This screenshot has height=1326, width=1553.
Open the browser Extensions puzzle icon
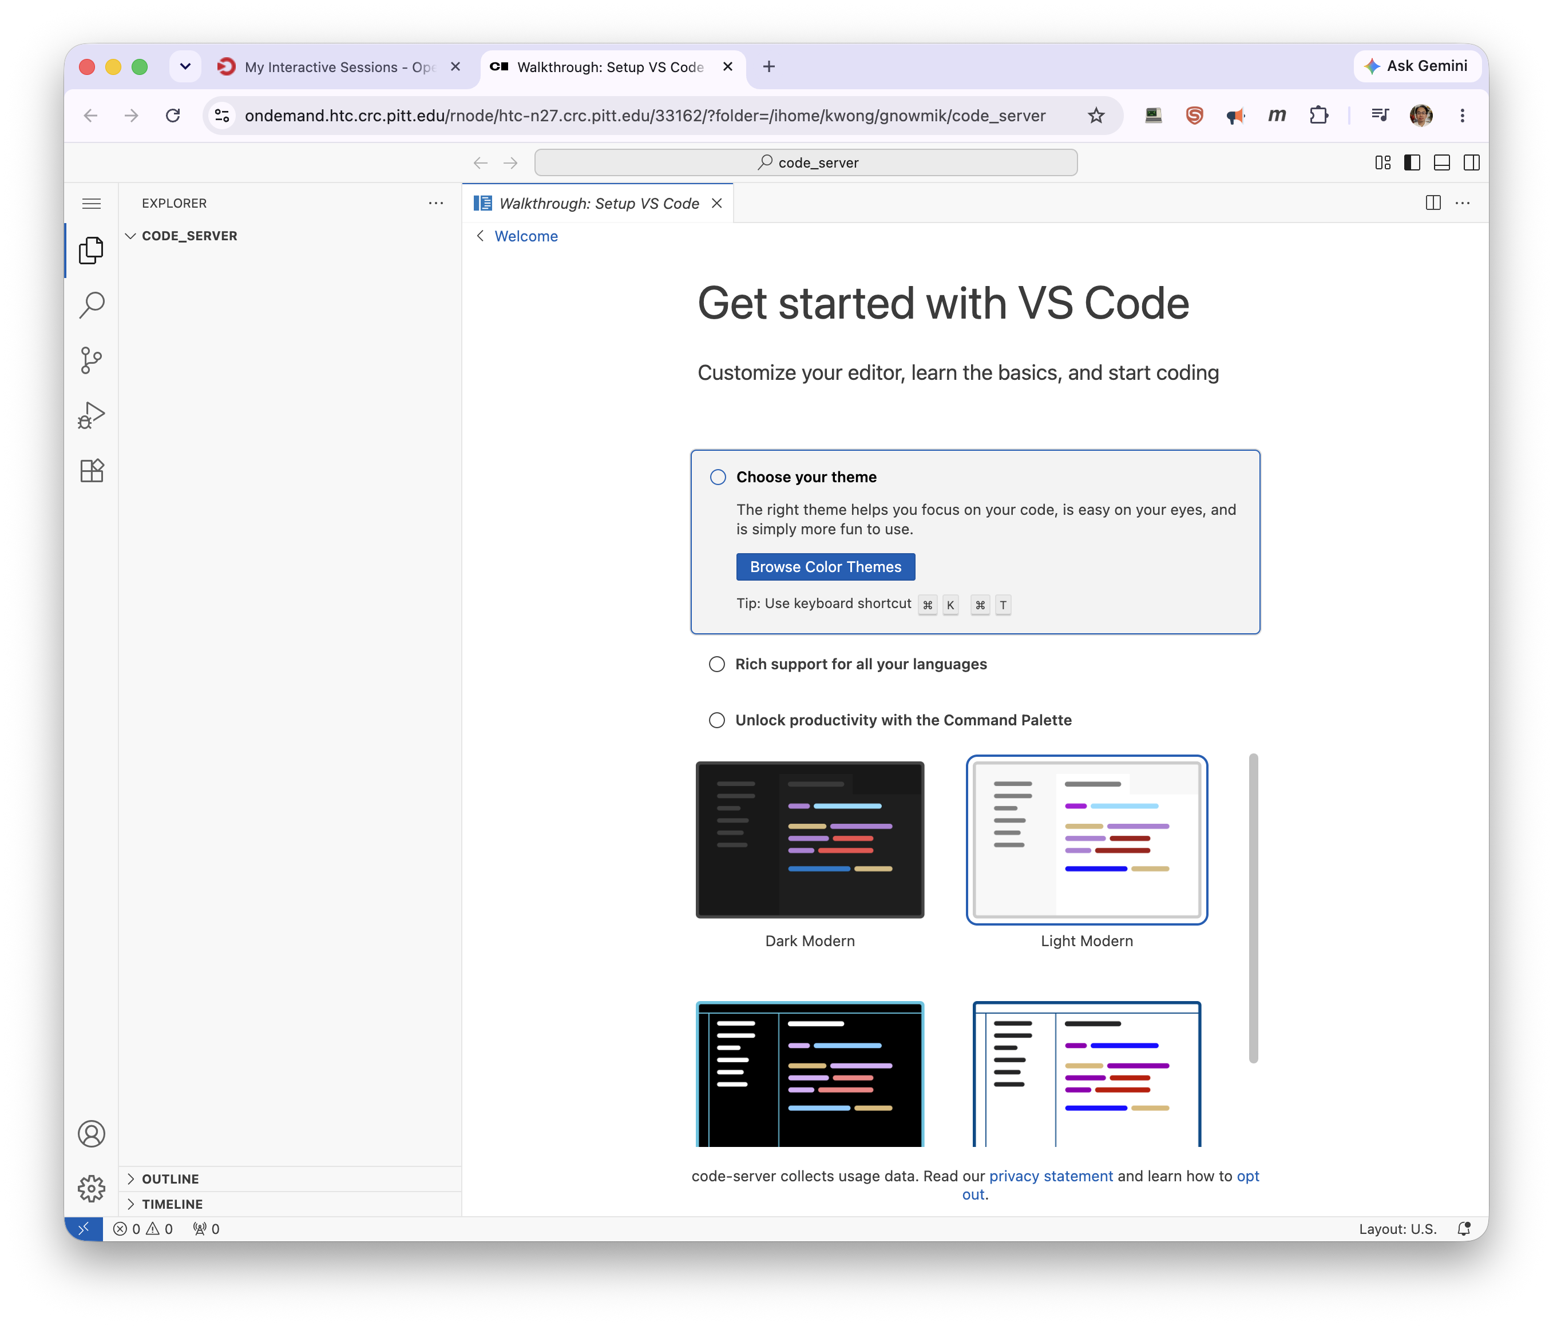point(1318,116)
